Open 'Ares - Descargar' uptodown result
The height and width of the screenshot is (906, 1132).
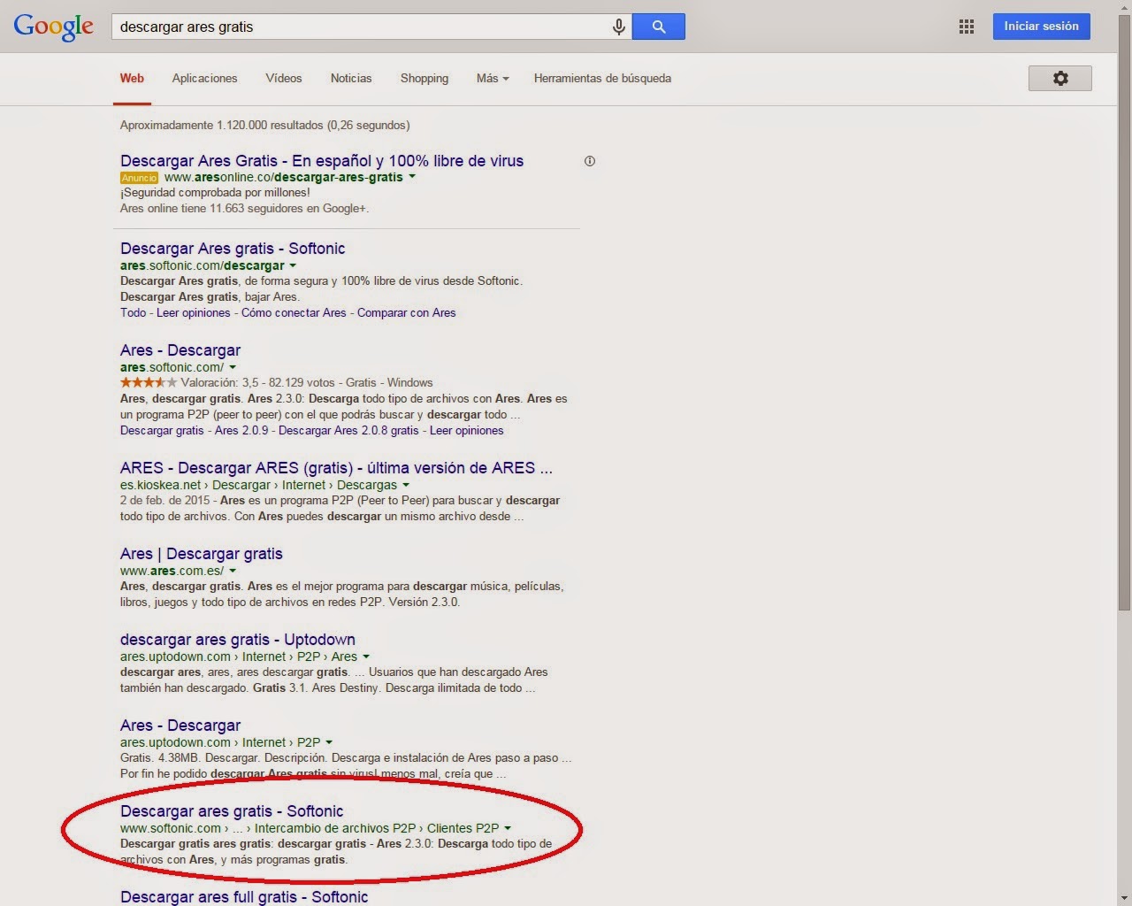[x=180, y=726]
